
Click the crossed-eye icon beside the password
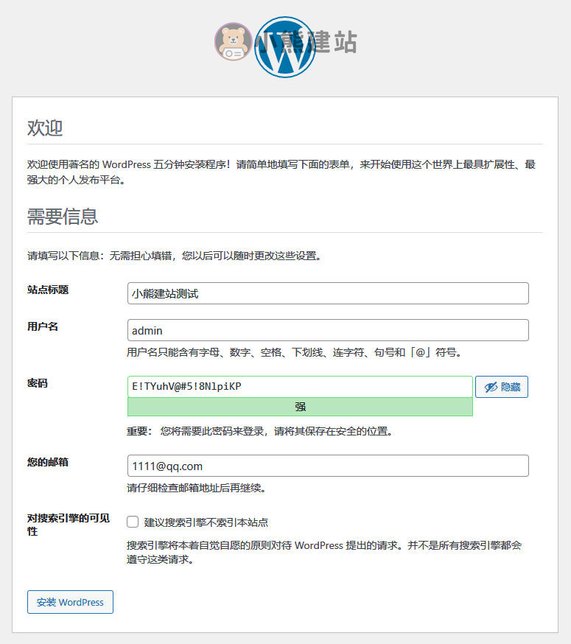491,387
